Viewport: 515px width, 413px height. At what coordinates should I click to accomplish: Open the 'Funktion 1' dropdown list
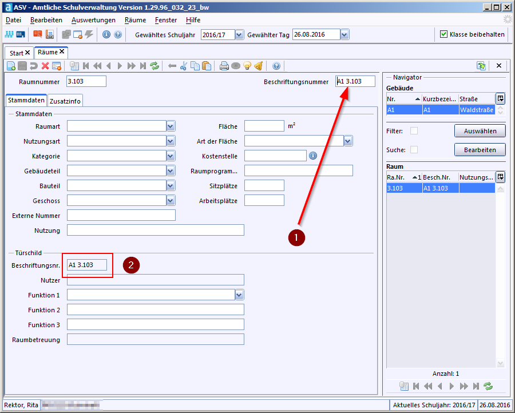coord(239,295)
